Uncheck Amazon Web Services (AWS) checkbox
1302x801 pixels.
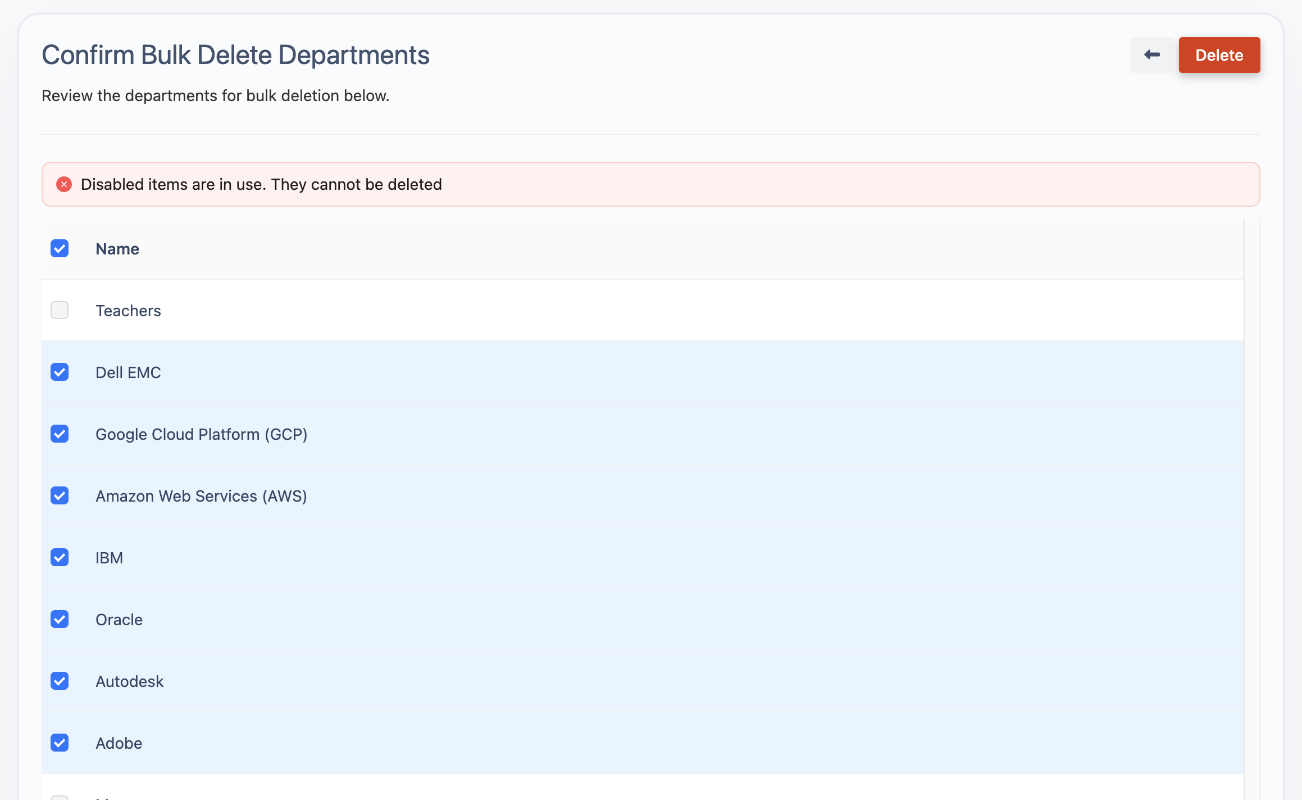click(x=60, y=495)
